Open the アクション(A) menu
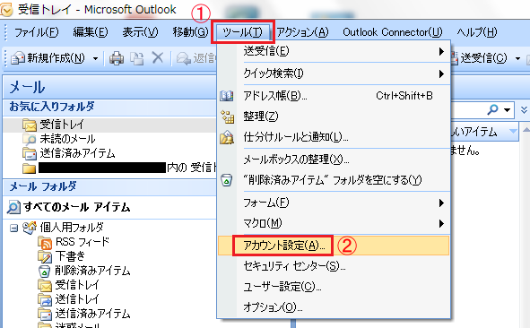This screenshot has width=530, height=328. 302,32
